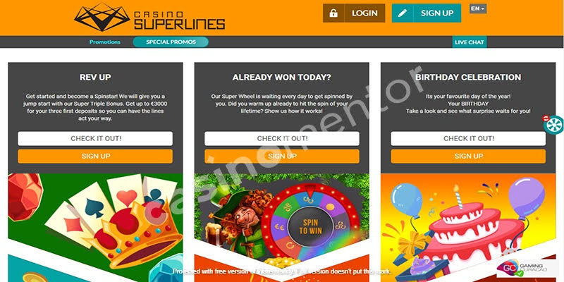Switch to the SPECIAL PROMOS tab
564x282 pixels.
click(171, 42)
